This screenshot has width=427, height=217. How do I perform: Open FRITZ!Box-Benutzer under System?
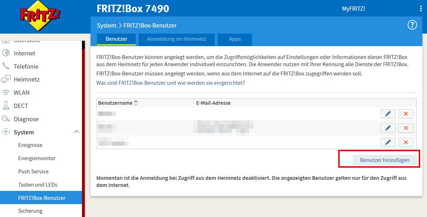[41, 198]
